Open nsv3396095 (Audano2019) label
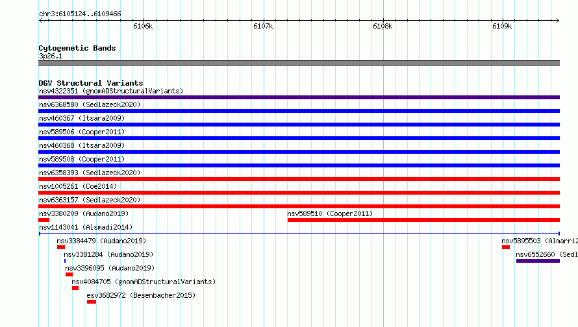 click(110, 268)
